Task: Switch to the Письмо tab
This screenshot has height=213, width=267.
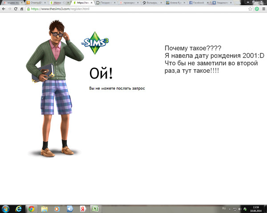Action: (105, 3)
